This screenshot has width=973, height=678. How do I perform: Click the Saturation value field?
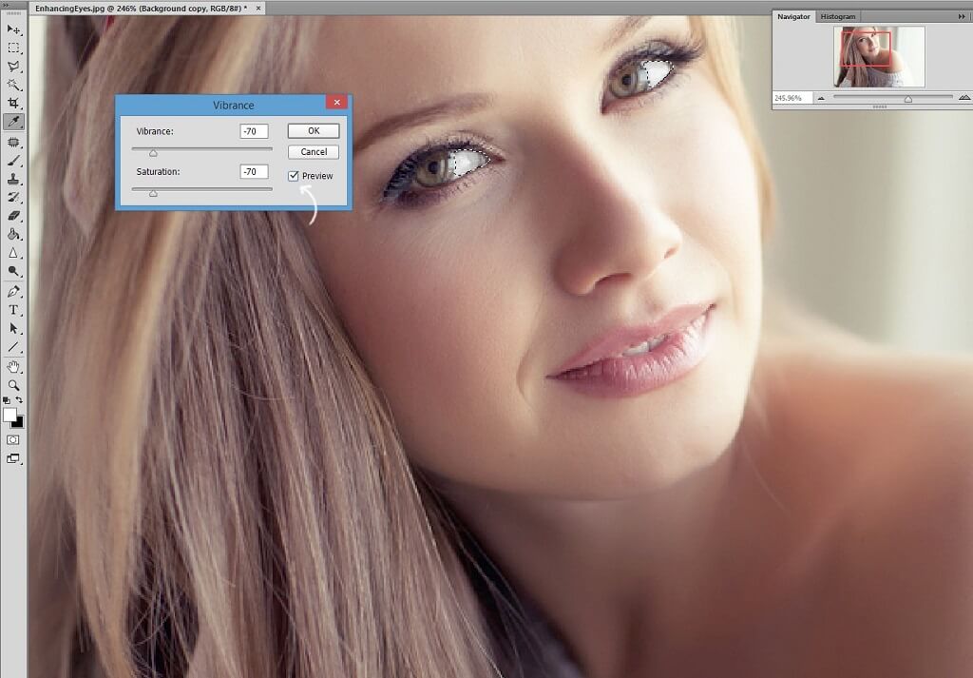point(254,171)
